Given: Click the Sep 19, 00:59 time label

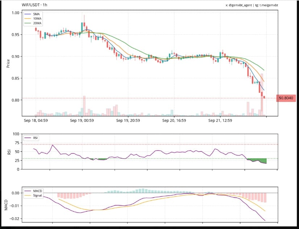Looking at the screenshot, I should pyautogui.click(x=82, y=120).
